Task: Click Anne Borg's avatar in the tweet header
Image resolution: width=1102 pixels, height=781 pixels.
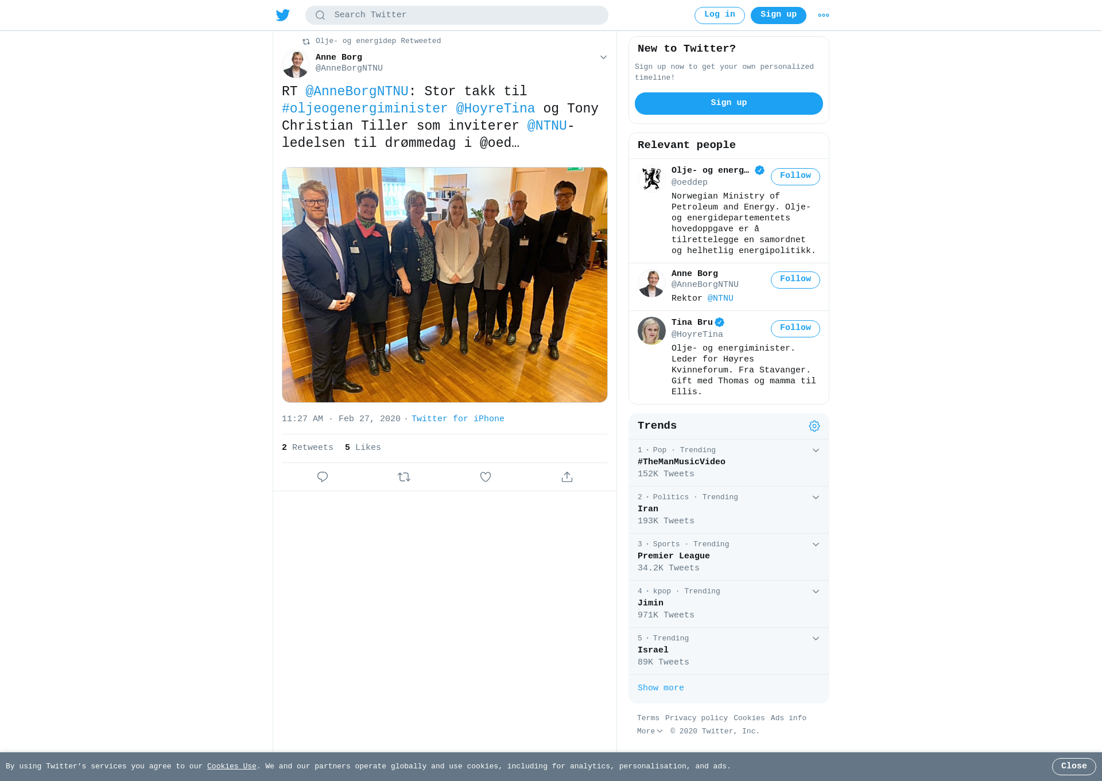Action: point(296,64)
